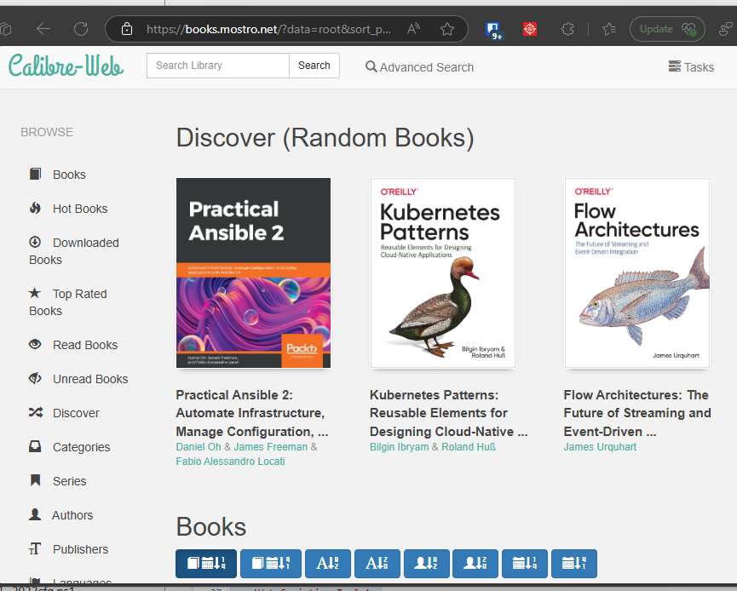Click the Calibre-Web logo
The width and height of the screenshot is (737, 591).
click(x=66, y=66)
